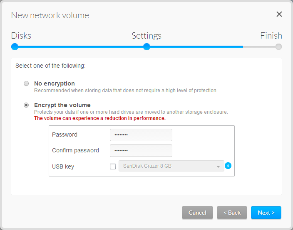Click the Settings step label
Image resolution: width=293 pixels, height=230 pixels.
(x=146, y=36)
